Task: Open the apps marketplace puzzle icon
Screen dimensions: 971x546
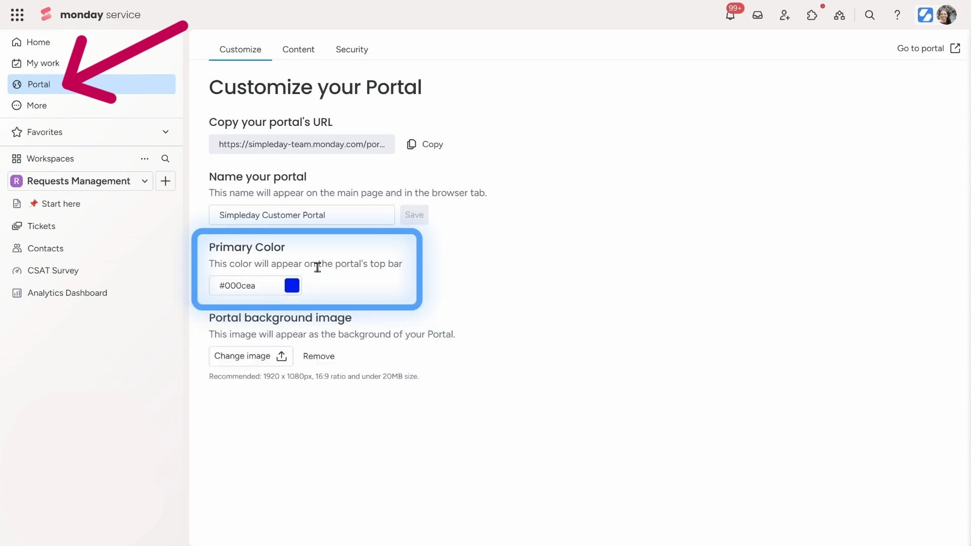Action: (812, 15)
